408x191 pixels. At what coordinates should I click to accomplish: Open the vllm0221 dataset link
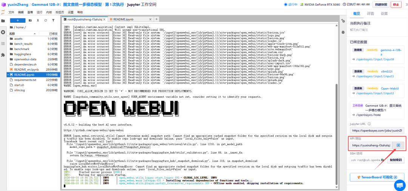click(388, 71)
